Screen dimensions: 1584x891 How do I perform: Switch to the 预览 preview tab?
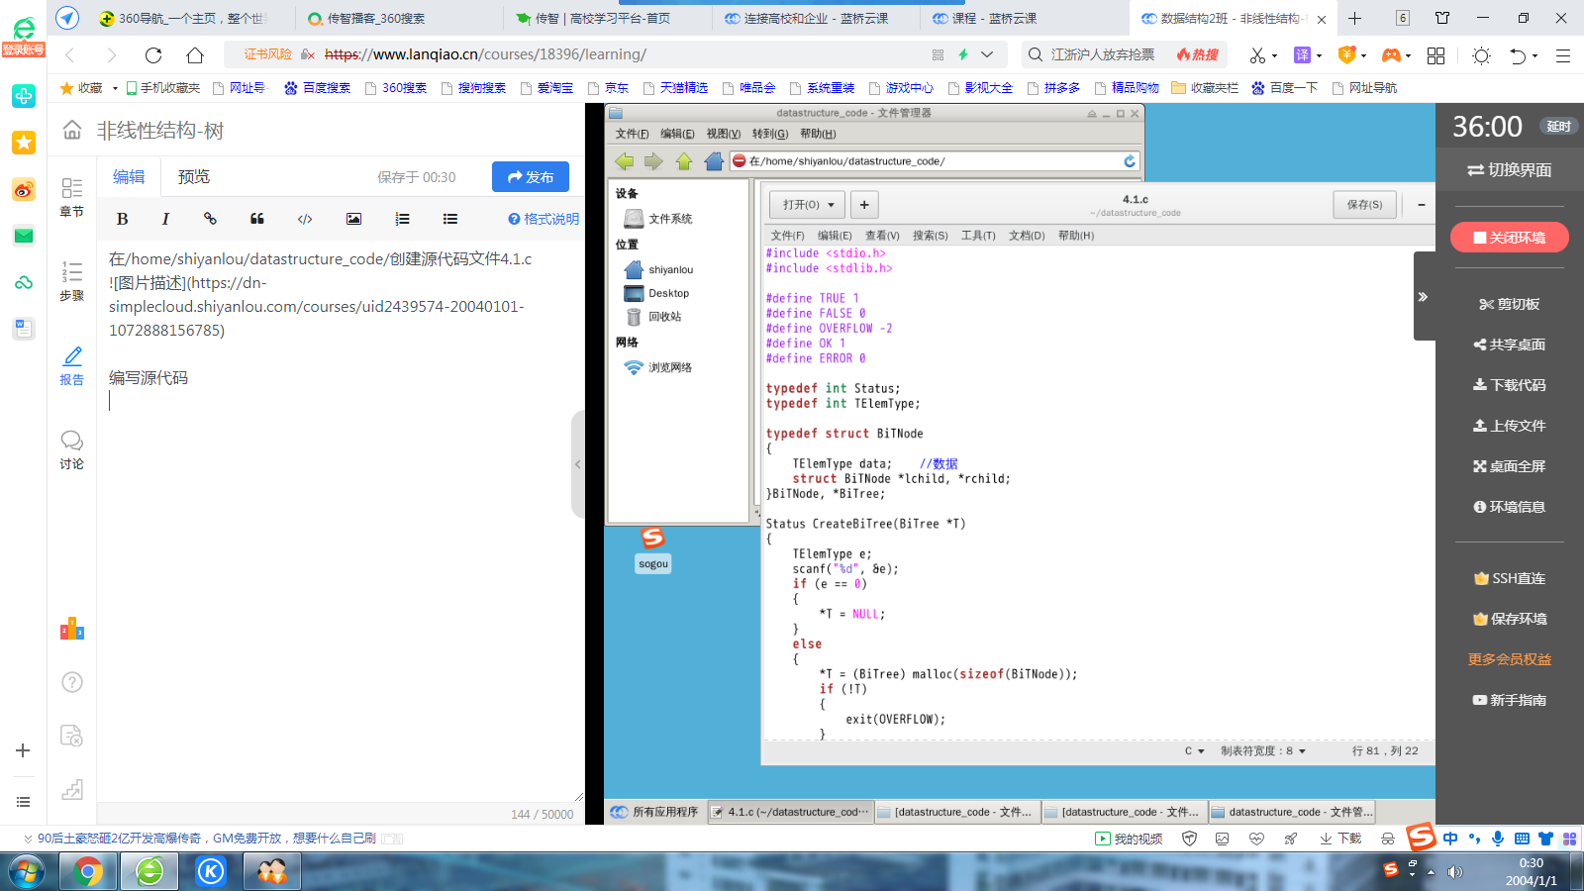click(x=194, y=177)
